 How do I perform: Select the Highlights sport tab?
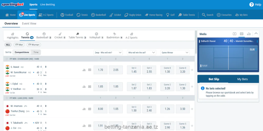click(x=13, y=36)
